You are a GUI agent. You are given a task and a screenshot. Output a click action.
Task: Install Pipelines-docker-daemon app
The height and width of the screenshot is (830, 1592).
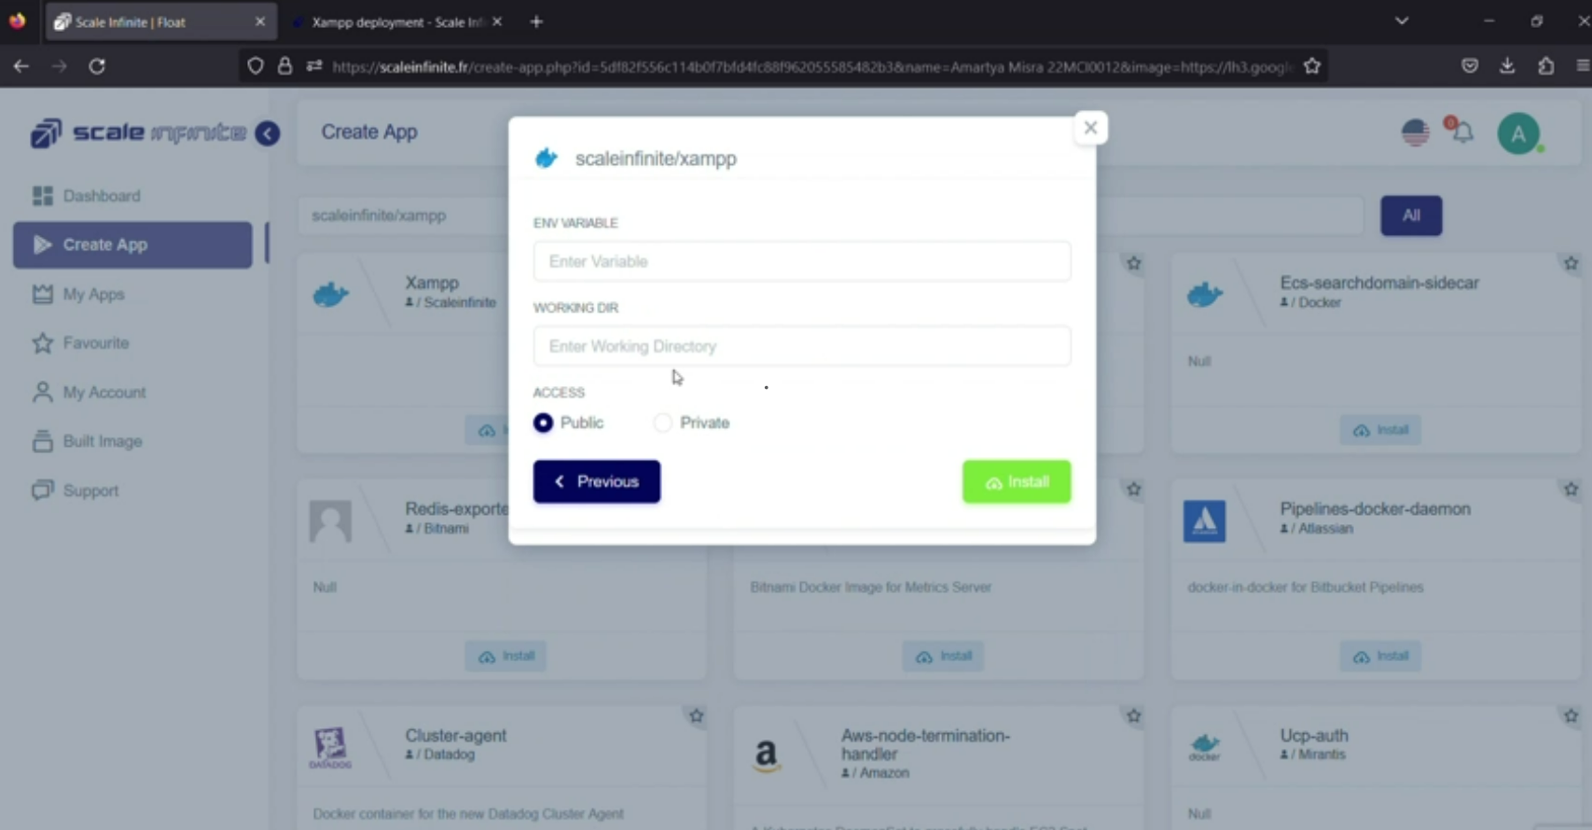[1380, 657]
